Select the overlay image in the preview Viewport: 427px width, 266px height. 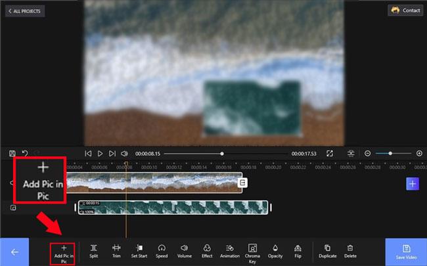252,108
